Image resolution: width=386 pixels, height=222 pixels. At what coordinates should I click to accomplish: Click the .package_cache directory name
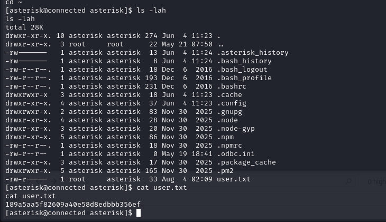pos(246,162)
